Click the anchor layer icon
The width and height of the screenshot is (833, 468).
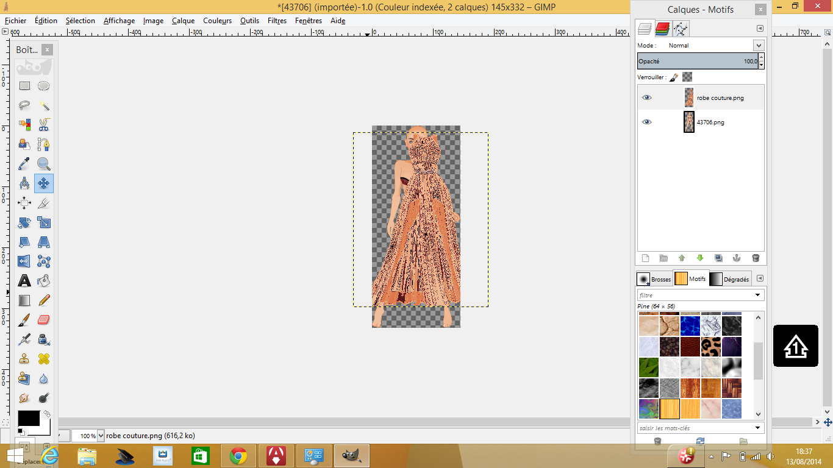click(737, 258)
